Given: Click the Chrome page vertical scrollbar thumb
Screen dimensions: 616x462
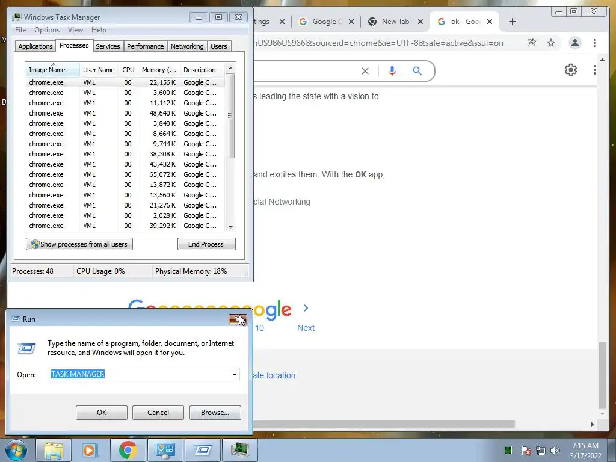Looking at the screenshot, I should [x=602, y=375].
